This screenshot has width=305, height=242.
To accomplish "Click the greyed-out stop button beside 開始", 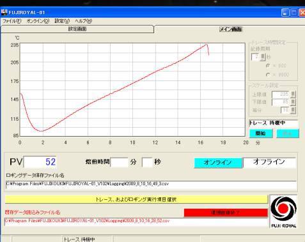I will [288, 133].
